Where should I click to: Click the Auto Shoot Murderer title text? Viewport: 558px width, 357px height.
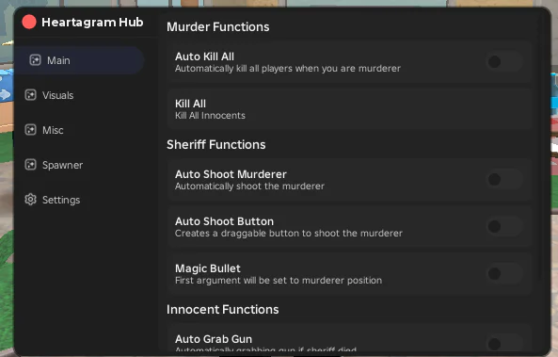pyautogui.click(x=231, y=174)
